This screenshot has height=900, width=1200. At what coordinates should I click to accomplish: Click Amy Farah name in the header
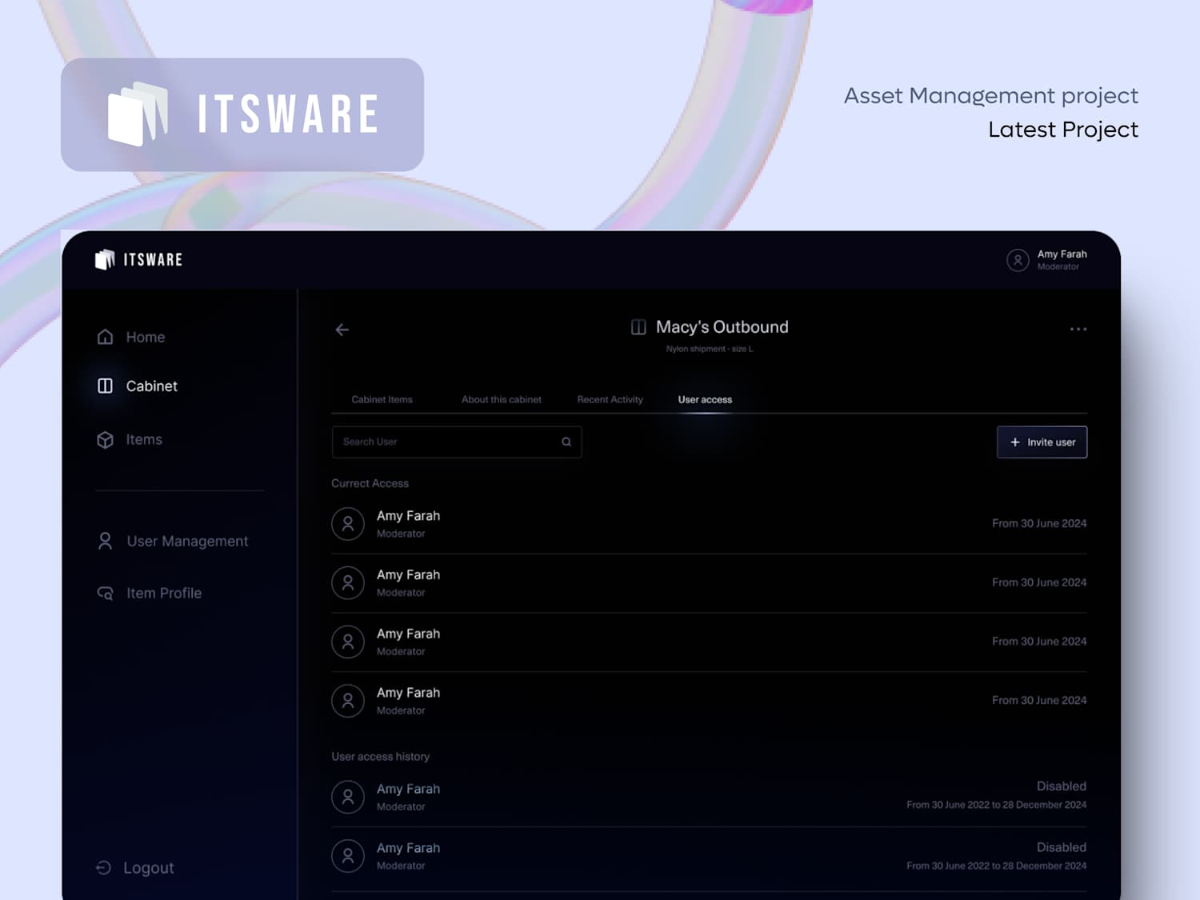(x=1062, y=254)
